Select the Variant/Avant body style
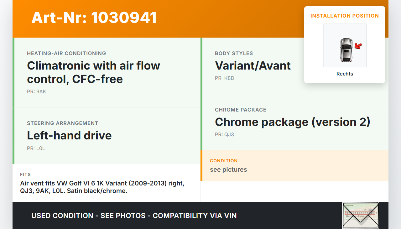The height and width of the screenshot is (229, 401). point(253,66)
